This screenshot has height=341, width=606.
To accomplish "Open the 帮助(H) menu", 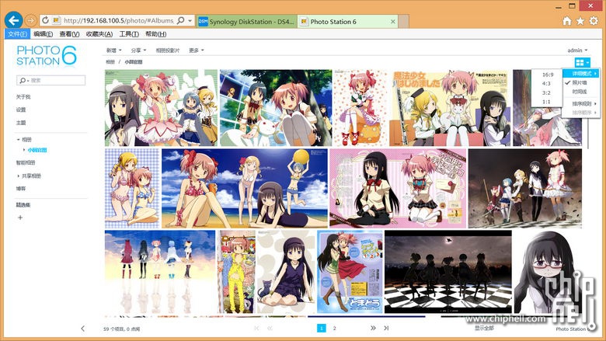I will point(155,34).
